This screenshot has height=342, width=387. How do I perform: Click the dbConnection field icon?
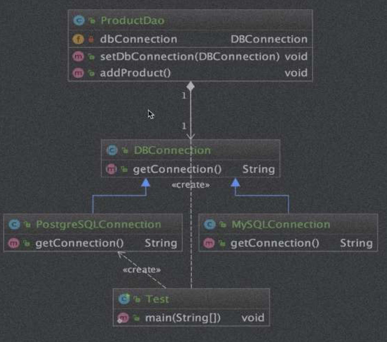[78, 39]
